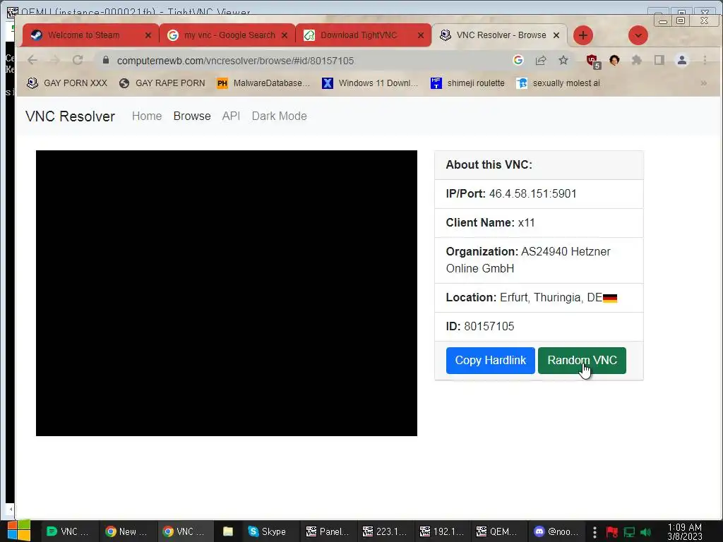Open the Chrome three-dot menu

[705, 60]
